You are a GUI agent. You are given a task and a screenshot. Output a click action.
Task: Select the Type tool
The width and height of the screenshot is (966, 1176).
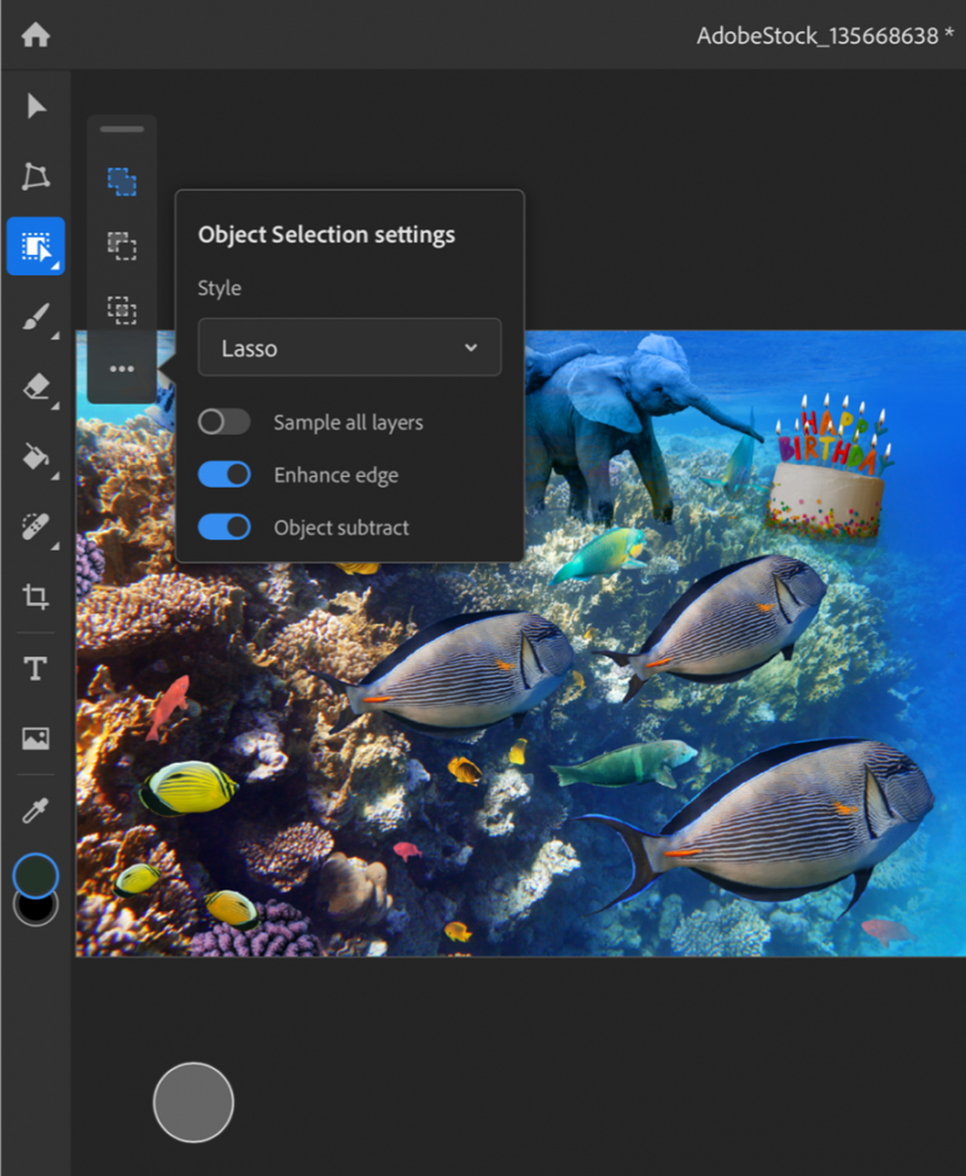36,669
